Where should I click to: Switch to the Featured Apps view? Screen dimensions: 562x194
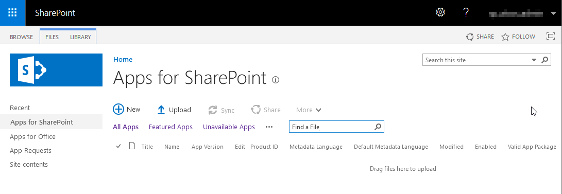pyautogui.click(x=171, y=127)
